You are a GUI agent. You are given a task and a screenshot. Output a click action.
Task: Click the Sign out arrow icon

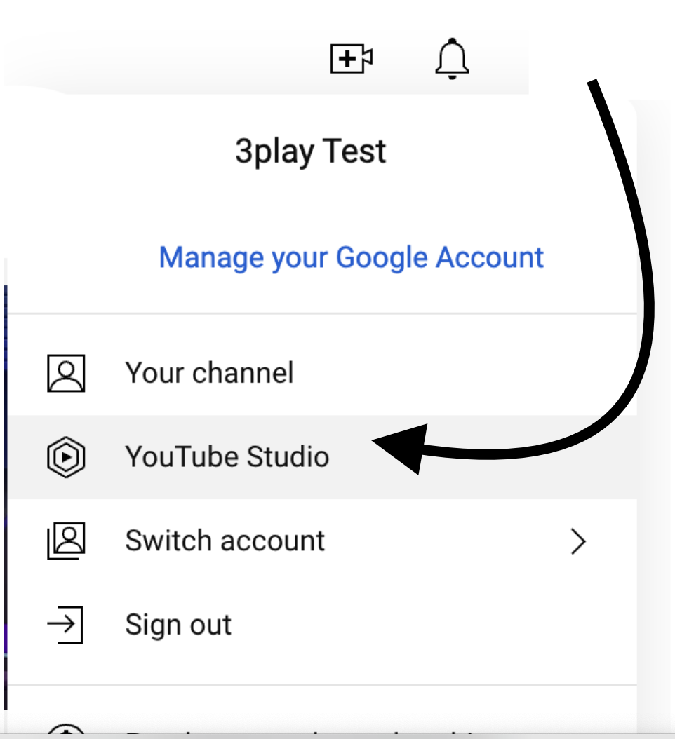[65, 625]
